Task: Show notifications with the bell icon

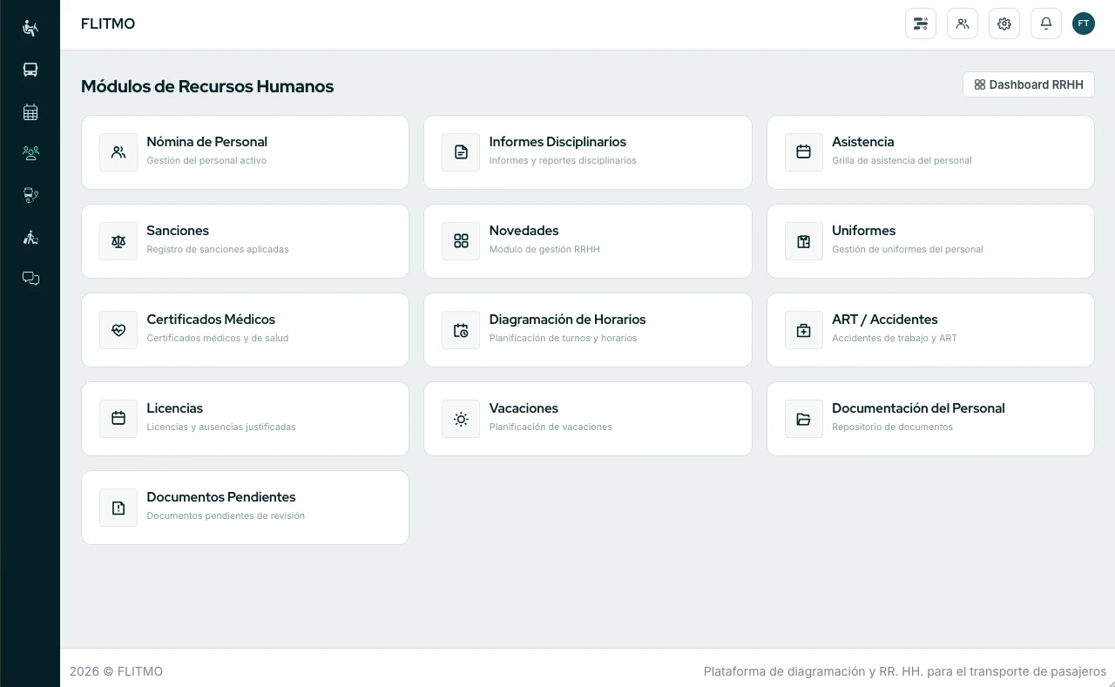Action: point(1046,24)
